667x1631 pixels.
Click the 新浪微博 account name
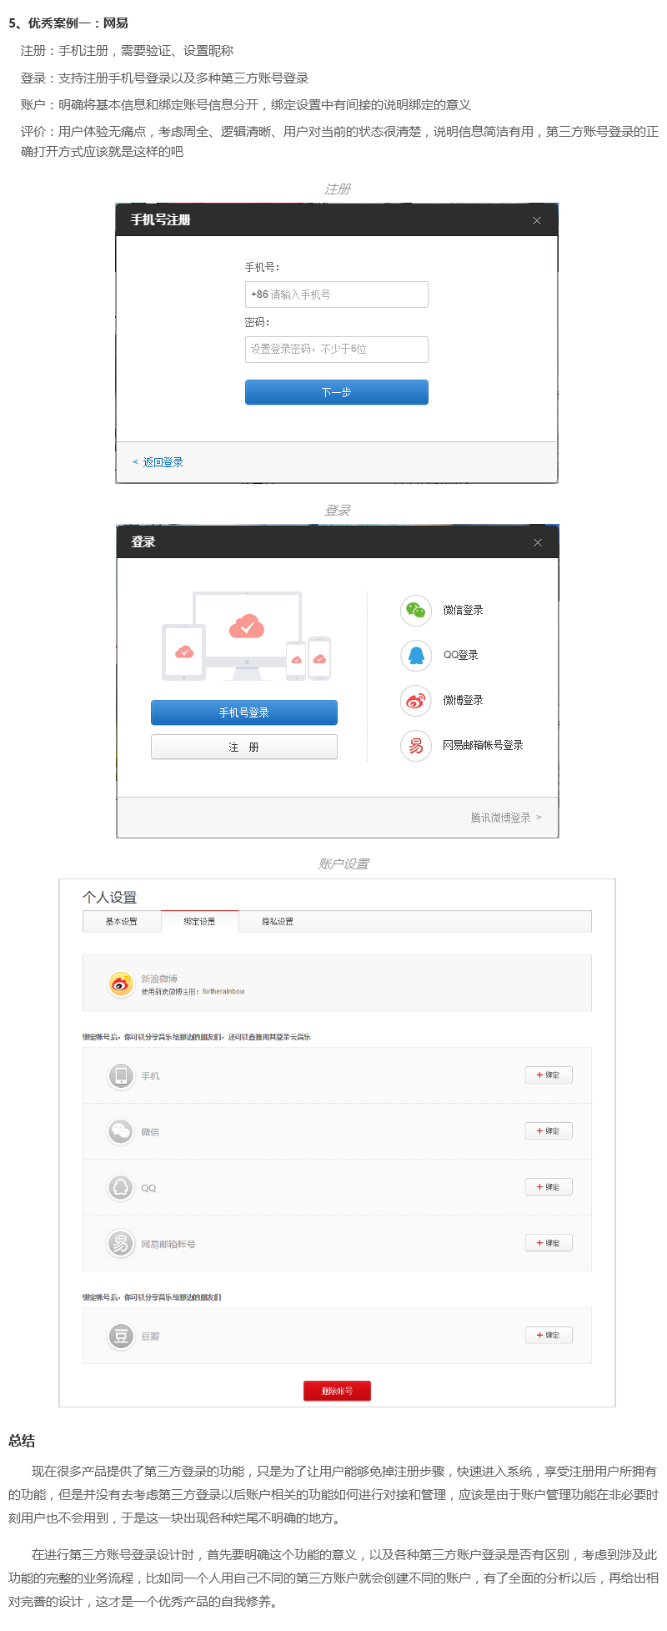coord(159,979)
